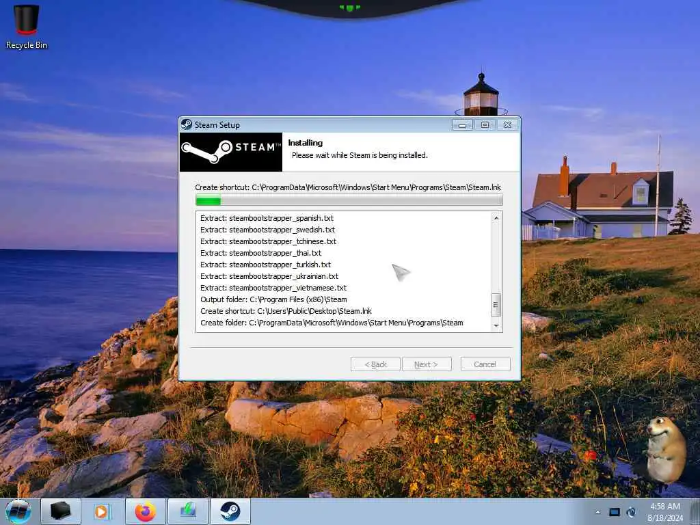Open the green-arrow installer icon on the taskbar
Viewport: 700px width, 525px height.
[188, 511]
